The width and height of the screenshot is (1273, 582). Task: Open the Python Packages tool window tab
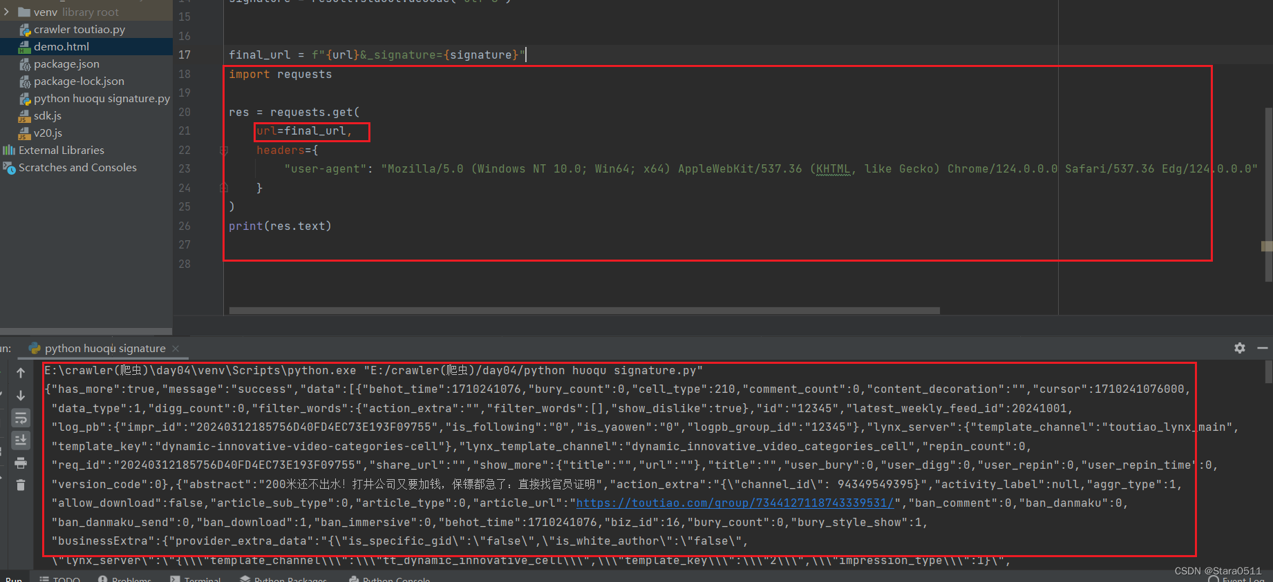point(283,579)
